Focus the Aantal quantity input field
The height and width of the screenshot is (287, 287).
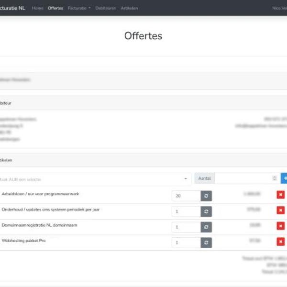coord(242,178)
